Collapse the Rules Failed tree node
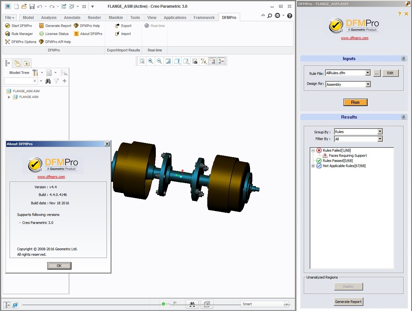The width and height of the screenshot is (412, 311). [x=313, y=150]
